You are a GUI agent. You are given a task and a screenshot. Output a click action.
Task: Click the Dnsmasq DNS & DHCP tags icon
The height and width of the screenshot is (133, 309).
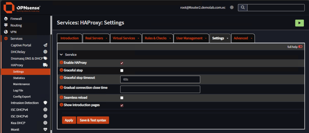[46, 59]
